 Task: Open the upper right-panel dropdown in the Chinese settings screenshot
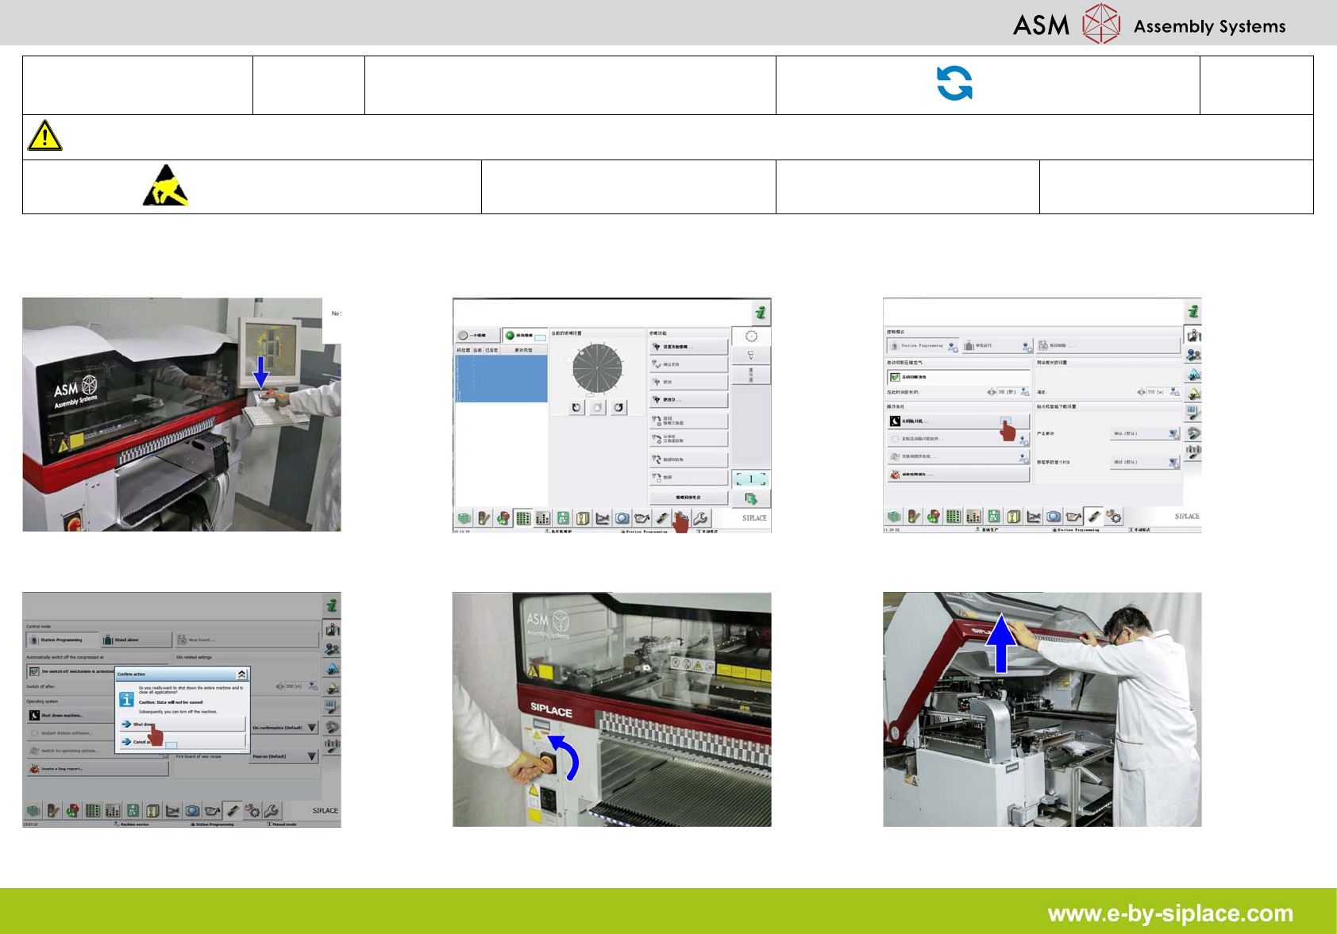(x=1145, y=433)
